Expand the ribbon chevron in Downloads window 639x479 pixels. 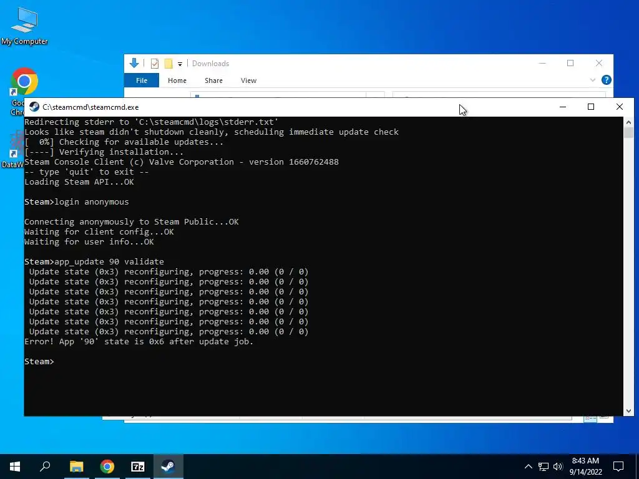tap(593, 80)
